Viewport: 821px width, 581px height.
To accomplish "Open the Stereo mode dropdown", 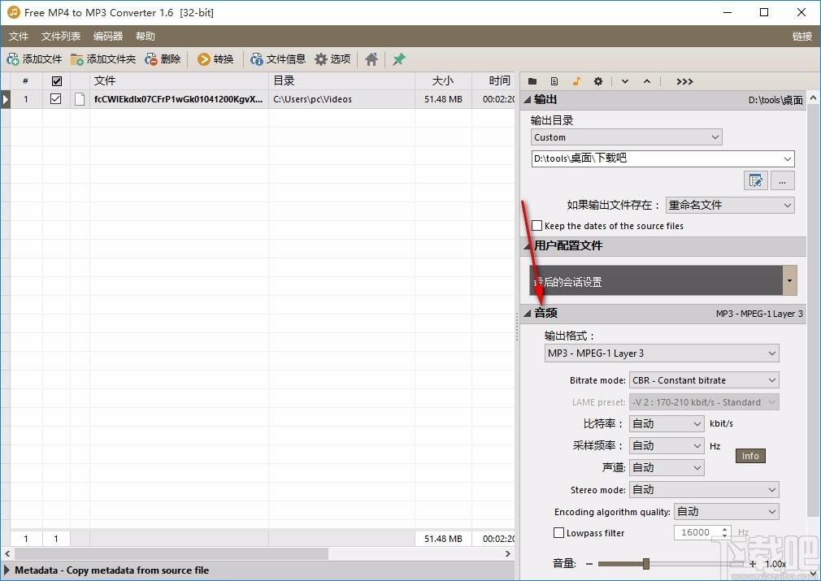I will coord(704,489).
